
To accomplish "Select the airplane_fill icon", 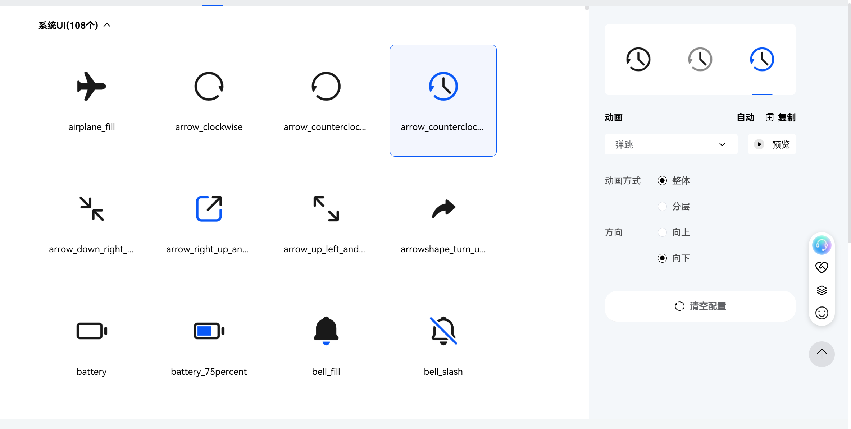I will 91,86.
